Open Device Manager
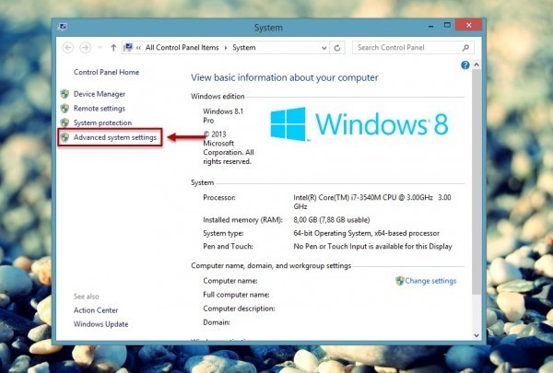Image resolution: width=553 pixels, height=373 pixels. coord(100,94)
